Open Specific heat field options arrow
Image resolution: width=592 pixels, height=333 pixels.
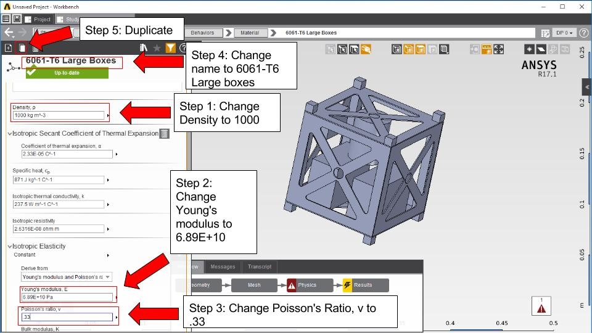108,180
